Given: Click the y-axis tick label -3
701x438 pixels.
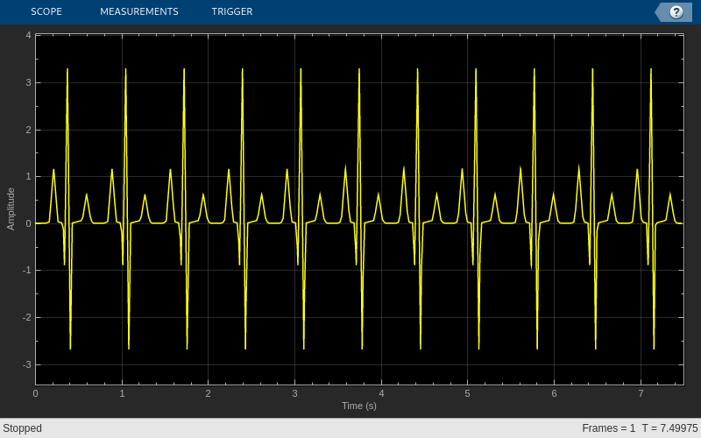Looking at the screenshot, I should 27,364.
